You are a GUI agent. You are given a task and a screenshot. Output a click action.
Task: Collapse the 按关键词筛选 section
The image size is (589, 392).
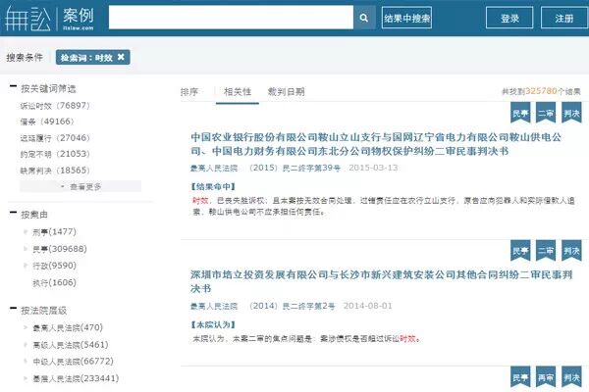coord(13,86)
